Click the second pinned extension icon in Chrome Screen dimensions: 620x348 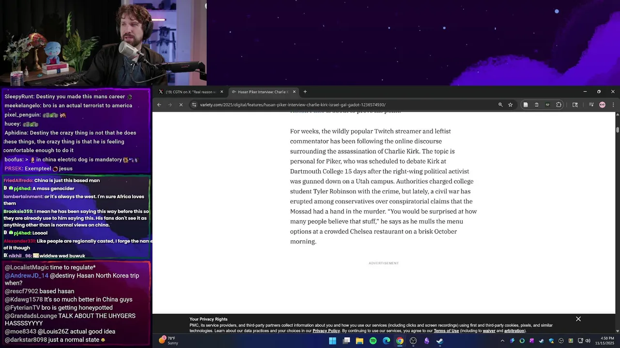(x=537, y=104)
